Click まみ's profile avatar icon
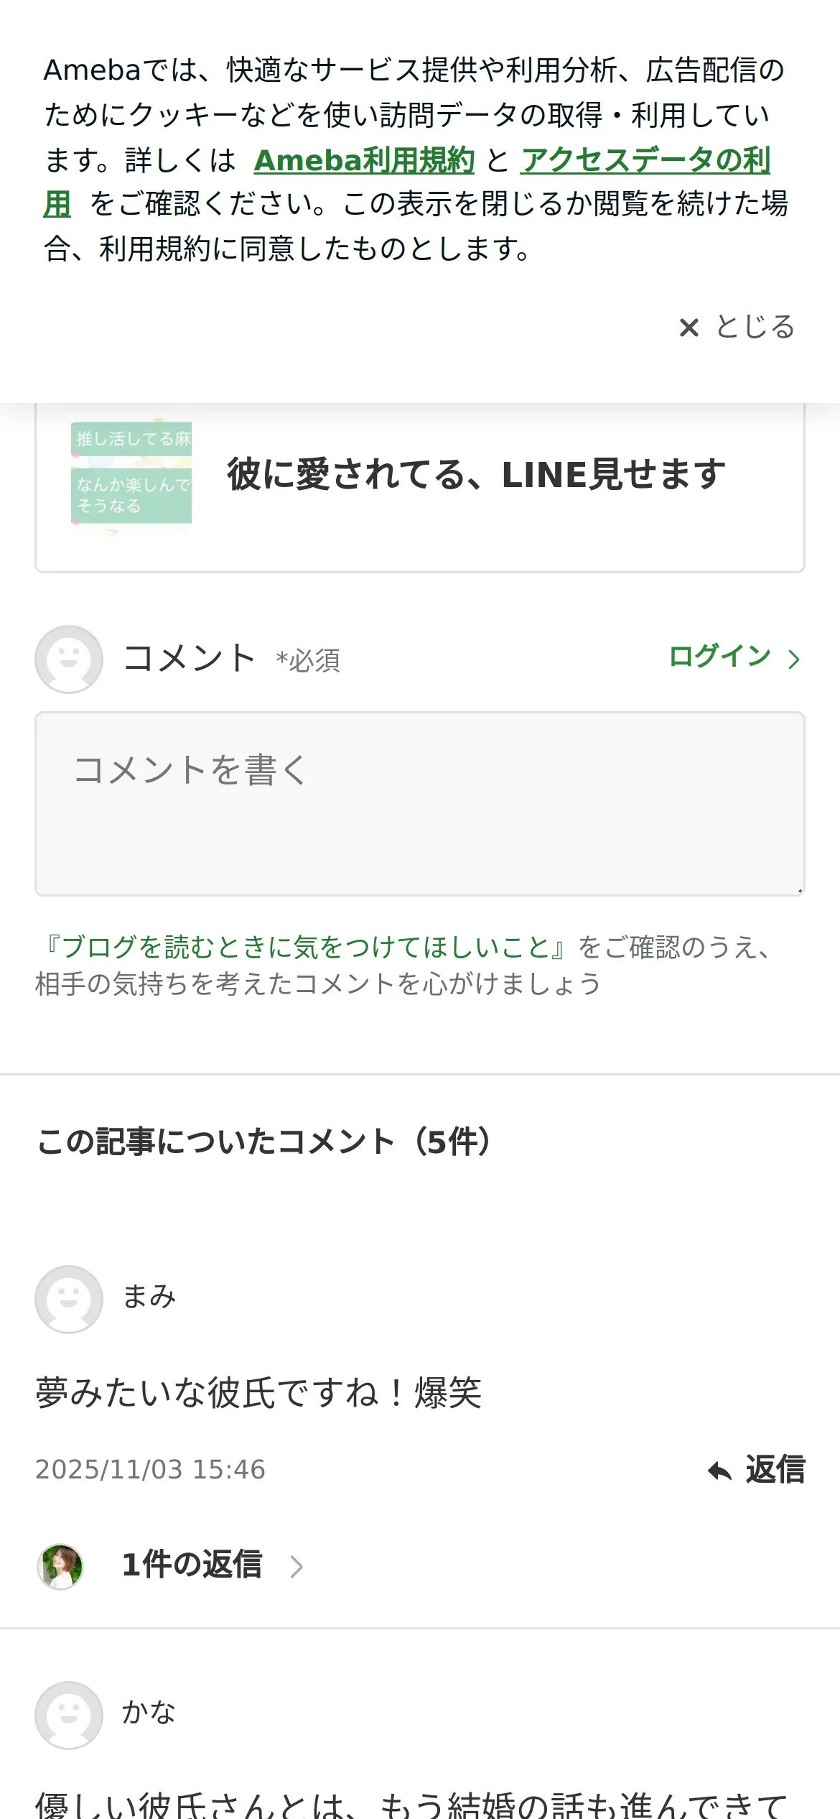The image size is (840, 1819). click(x=69, y=1299)
